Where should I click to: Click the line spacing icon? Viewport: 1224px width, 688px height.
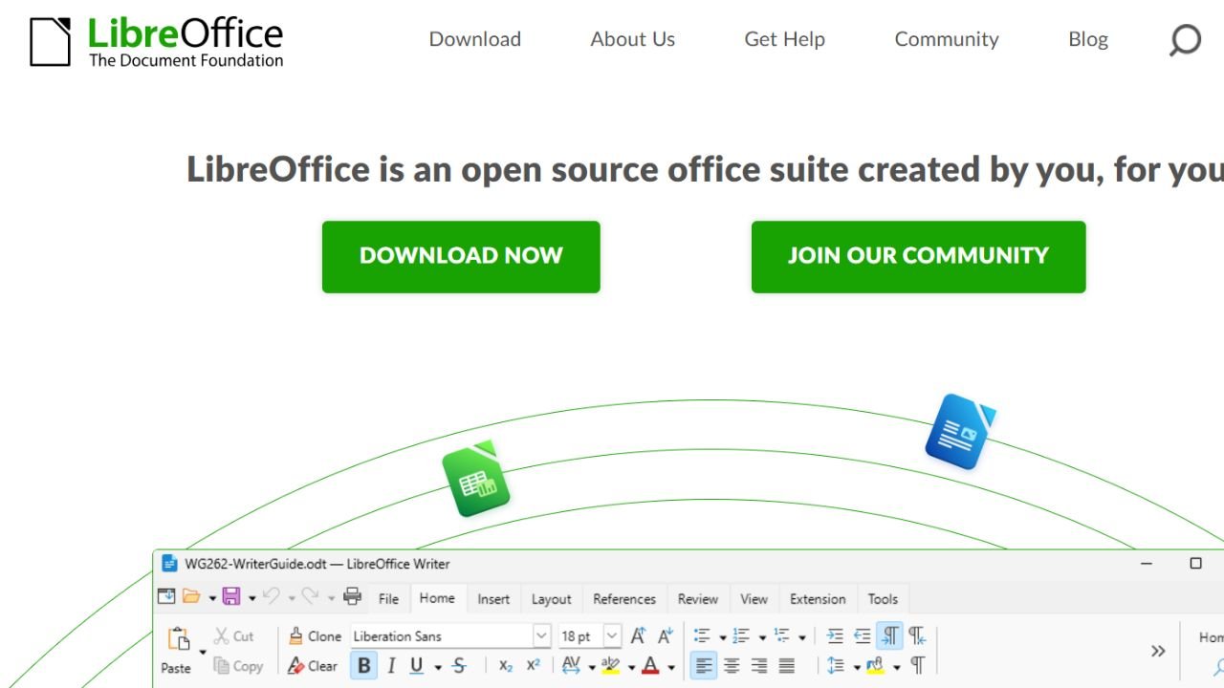pos(836,666)
